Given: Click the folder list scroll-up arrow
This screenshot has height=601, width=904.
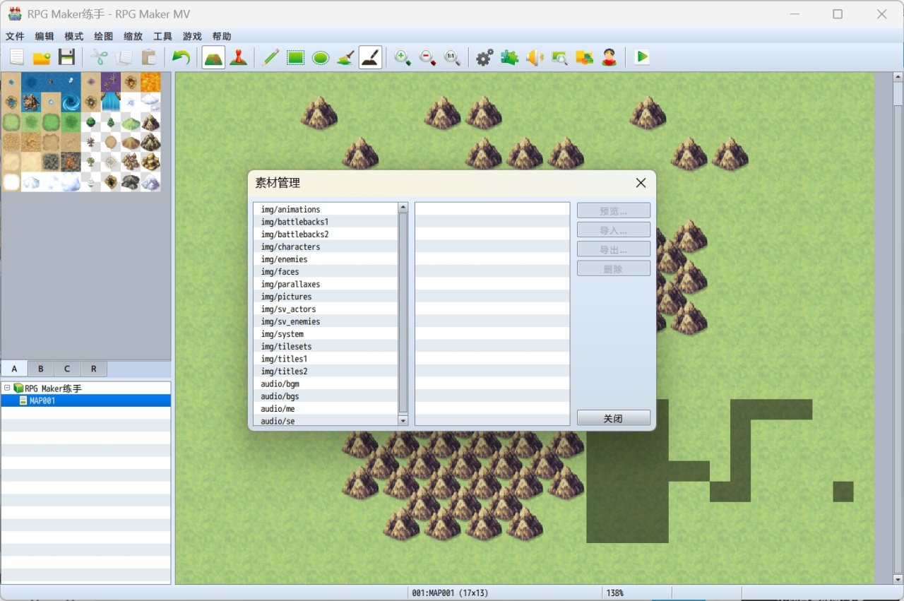Looking at the screenshot, I should tap(403, 208).
